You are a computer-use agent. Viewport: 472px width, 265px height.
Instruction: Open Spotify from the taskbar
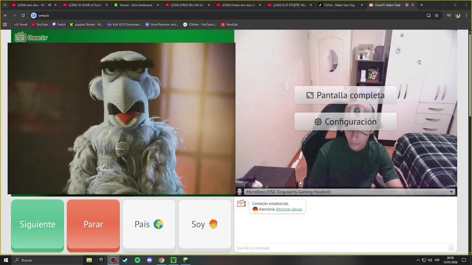pos(138,260)
